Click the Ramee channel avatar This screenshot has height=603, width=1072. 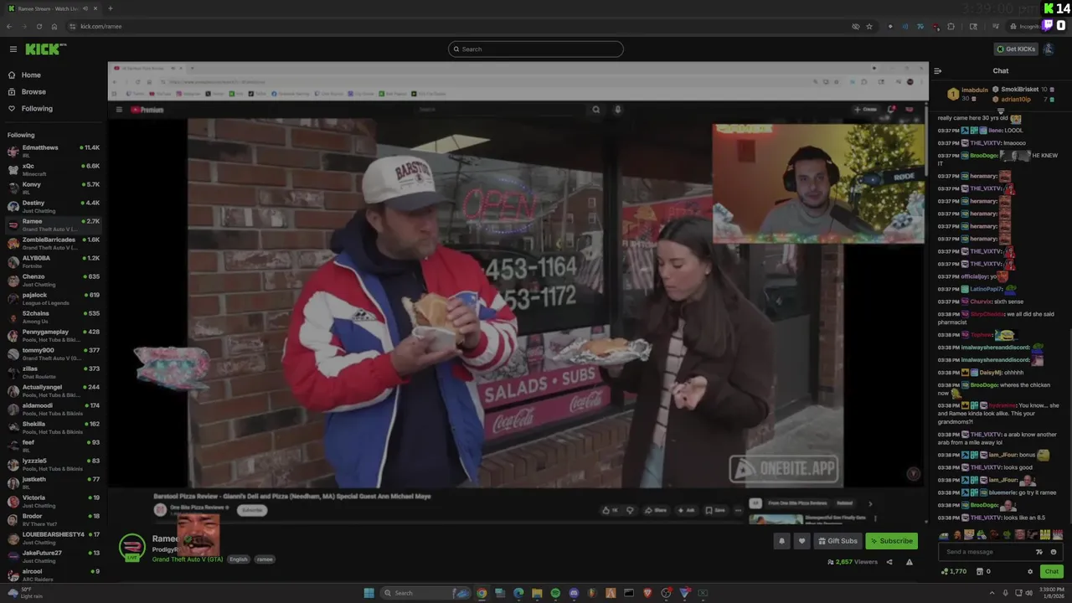[x=132, y=547]
